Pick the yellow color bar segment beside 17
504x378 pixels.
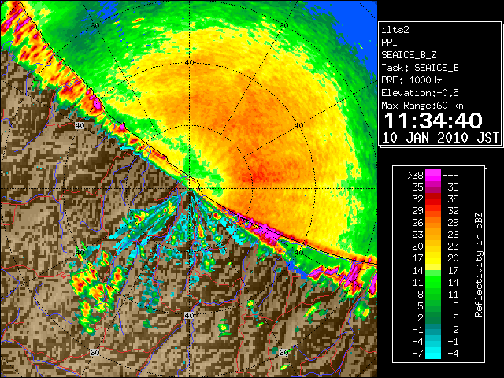pos(433,258)
